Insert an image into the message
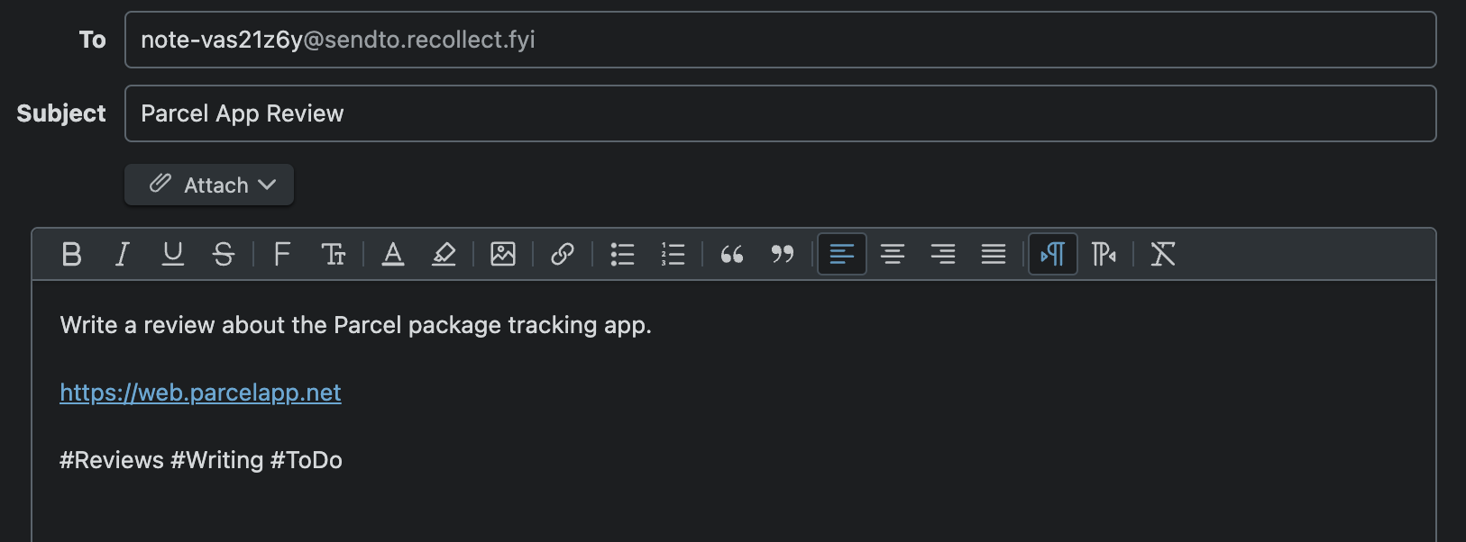Screen dimensions: 1466x542 click(503, 255)
